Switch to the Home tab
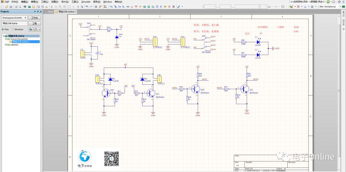 click(x=49, y=12)
